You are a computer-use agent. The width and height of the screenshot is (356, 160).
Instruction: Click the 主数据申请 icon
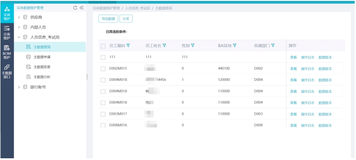pyautogui.click(x=28, y=57)
